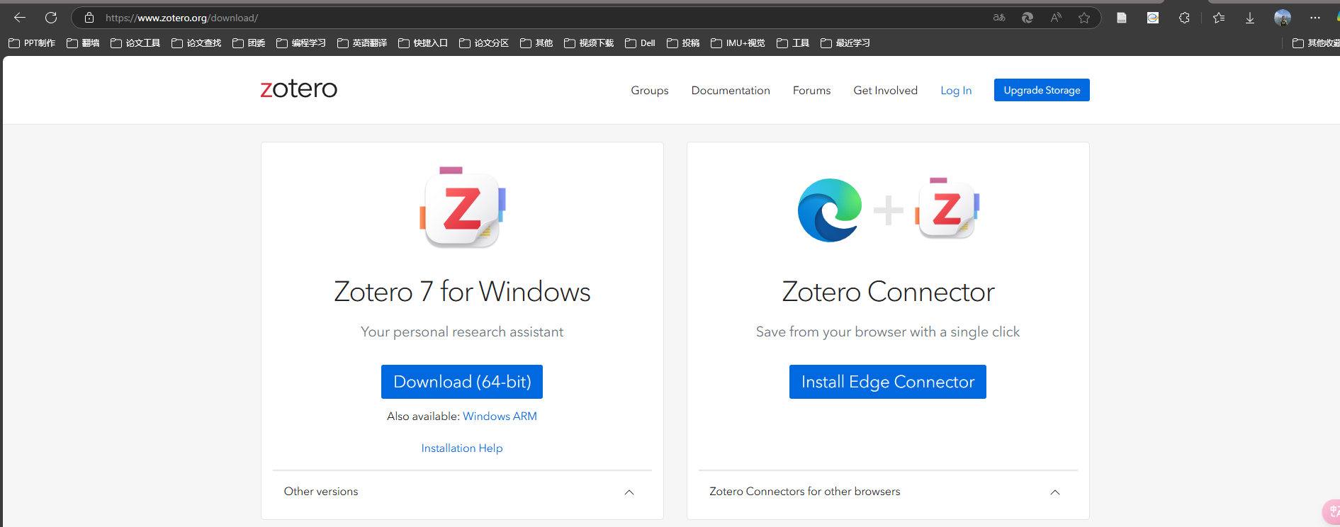
Task: Open the 论文分区 bookmark folder
Action: (x=484, y=43)
